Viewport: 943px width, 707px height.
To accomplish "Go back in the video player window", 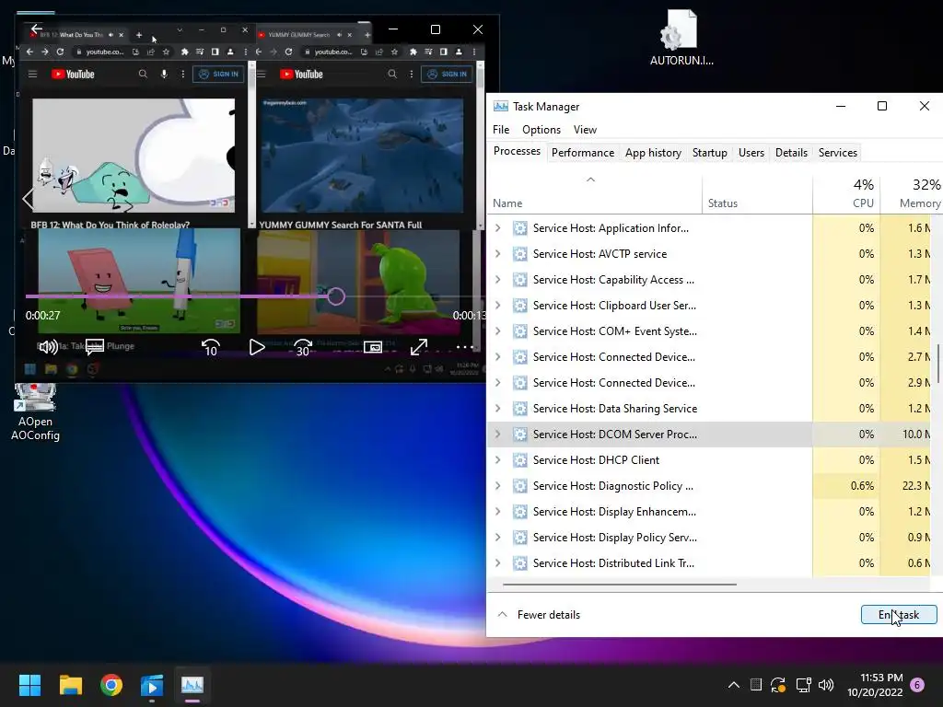I will coord(37,29).
